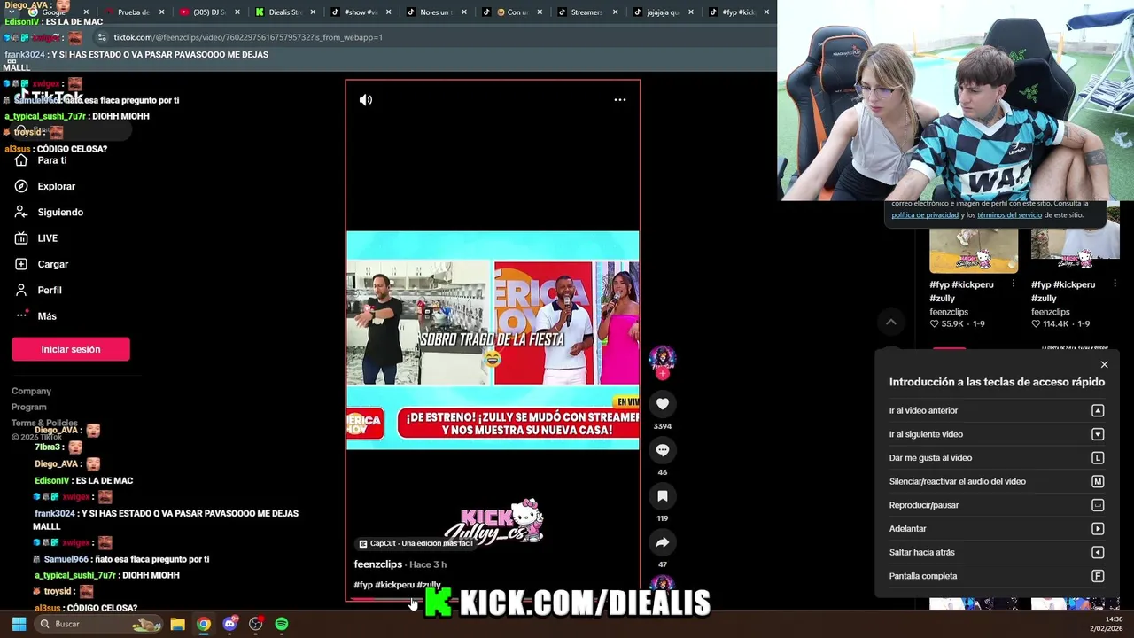Mute the TikTok video sound
The width and height of the screenshot is (1134, 638).
pos(366,100)
